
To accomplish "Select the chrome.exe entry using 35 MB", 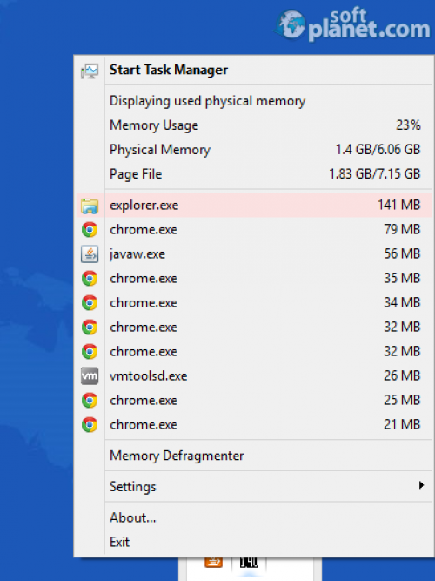I will (x=253, y=278).
